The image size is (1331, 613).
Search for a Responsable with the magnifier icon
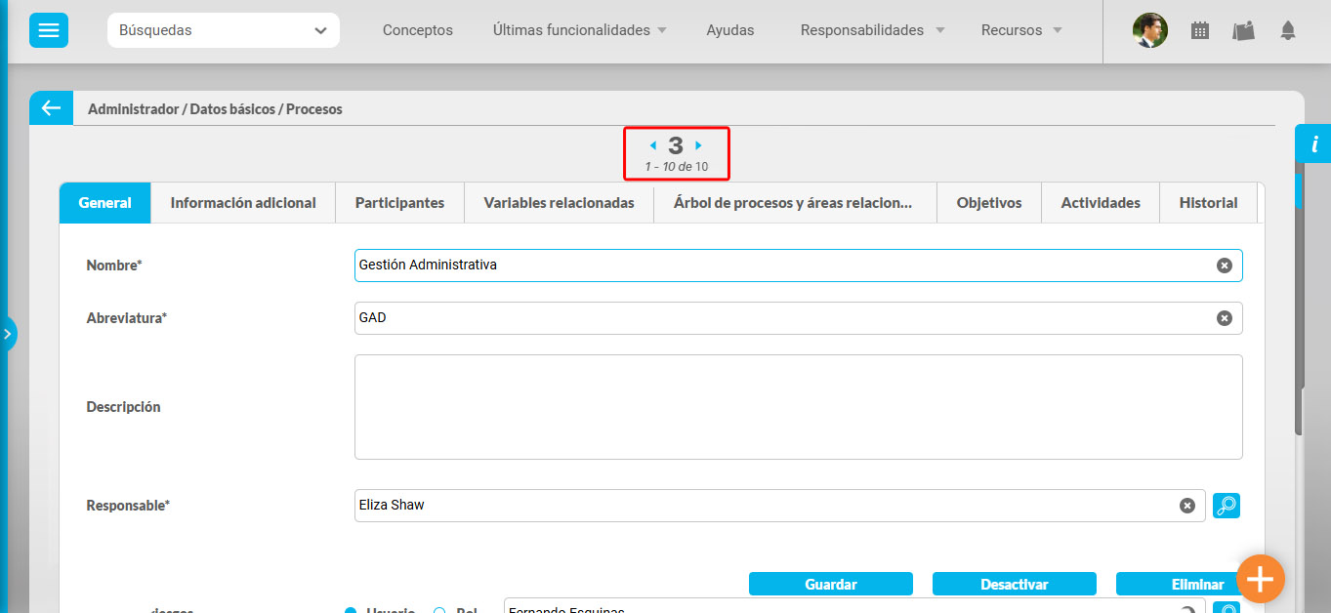[x=1226, y=506]
